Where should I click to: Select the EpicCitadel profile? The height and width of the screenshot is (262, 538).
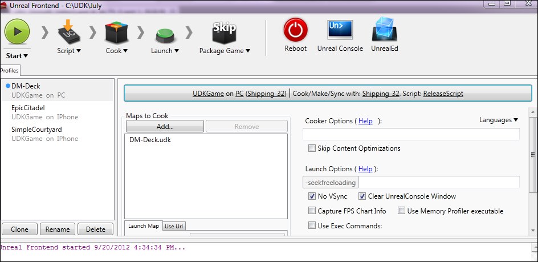(x=58, y=112)
